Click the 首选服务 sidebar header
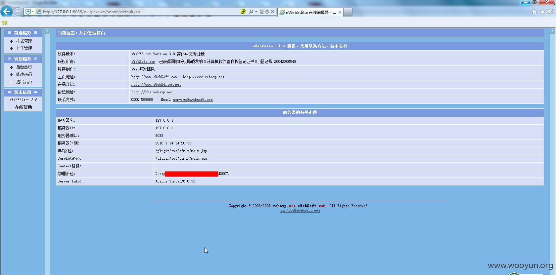This screenshot has height=275, width=556. click(23, 33)
